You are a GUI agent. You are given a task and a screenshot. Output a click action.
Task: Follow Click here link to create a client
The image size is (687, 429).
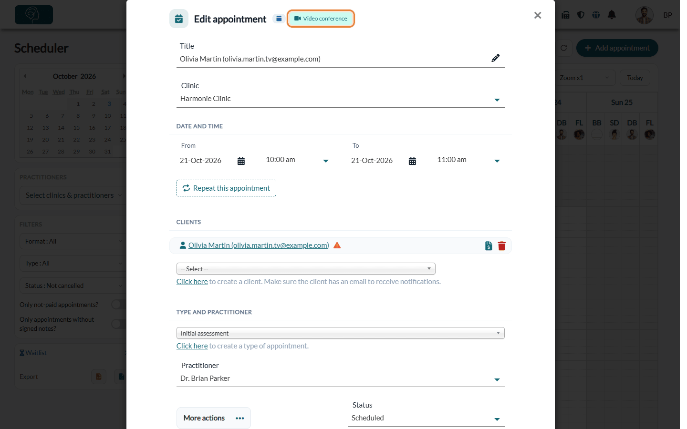click(x=192, y=282)
